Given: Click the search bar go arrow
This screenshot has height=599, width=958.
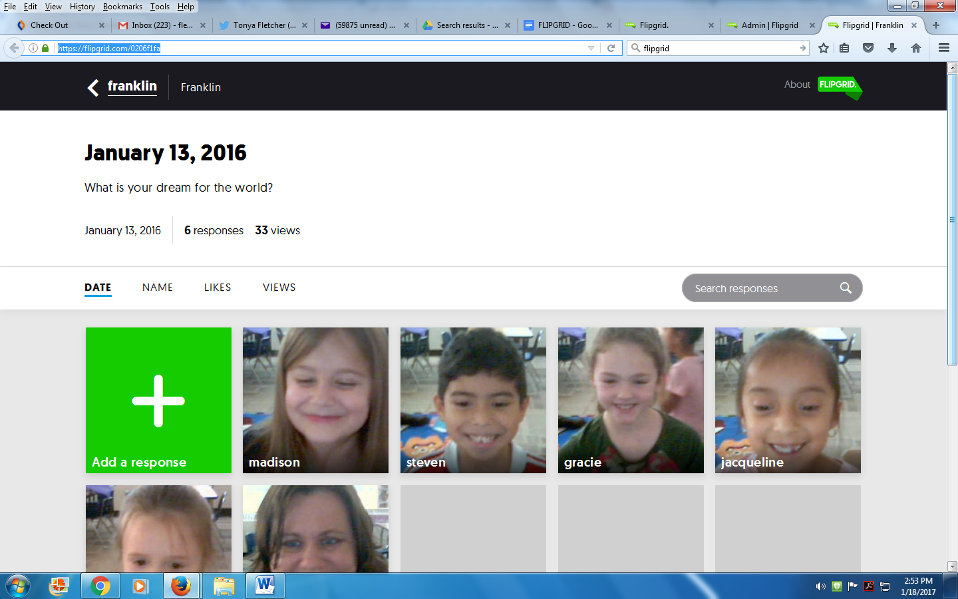Looking at the screenshot, I should tap(803, 48).
